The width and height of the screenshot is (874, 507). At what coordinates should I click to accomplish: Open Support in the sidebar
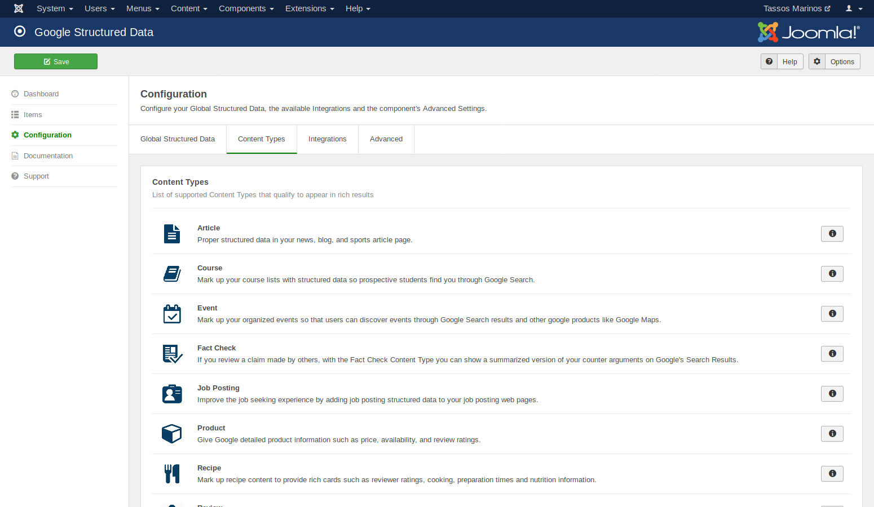(36, 176)
